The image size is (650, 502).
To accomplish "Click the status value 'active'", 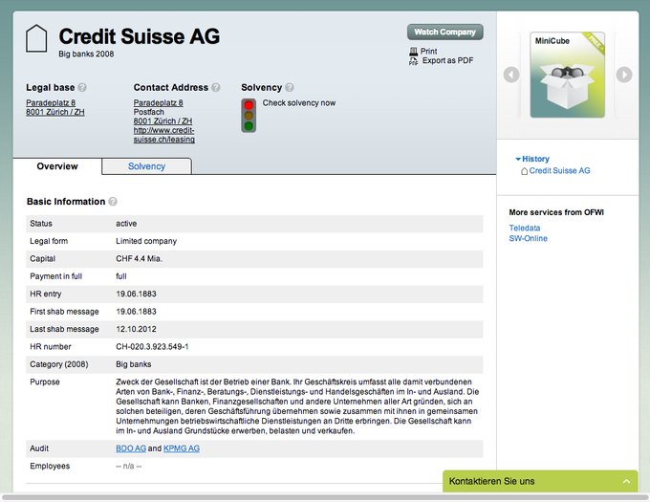I will point(126,224).
